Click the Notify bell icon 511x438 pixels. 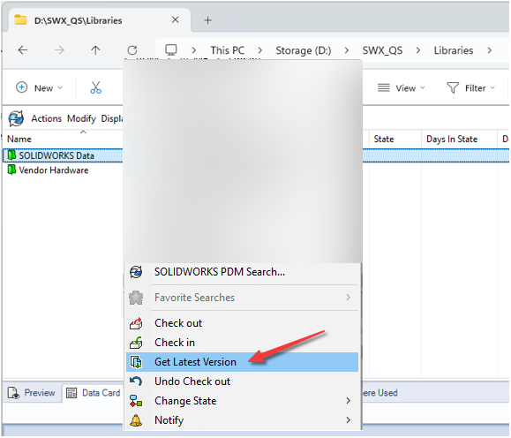[x=136, y=420]
